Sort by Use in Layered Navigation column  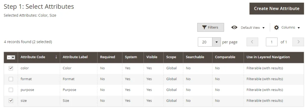tap(268, 57)
